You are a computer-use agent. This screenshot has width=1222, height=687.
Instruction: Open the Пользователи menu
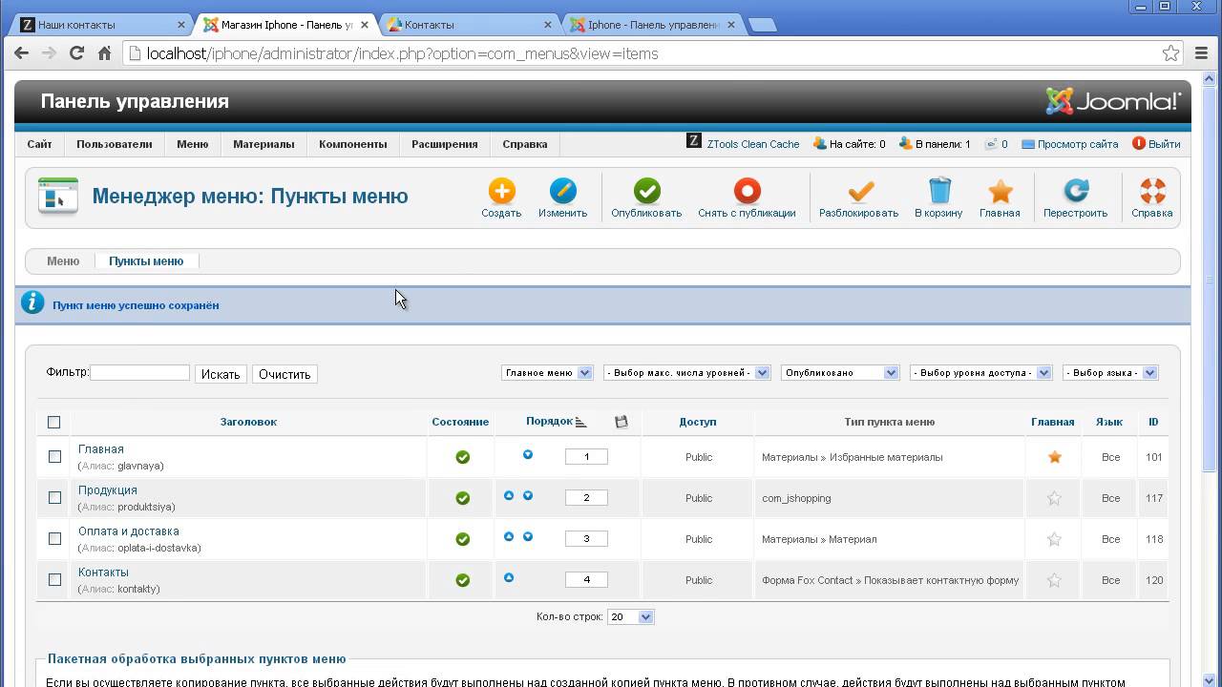point(115,144)
